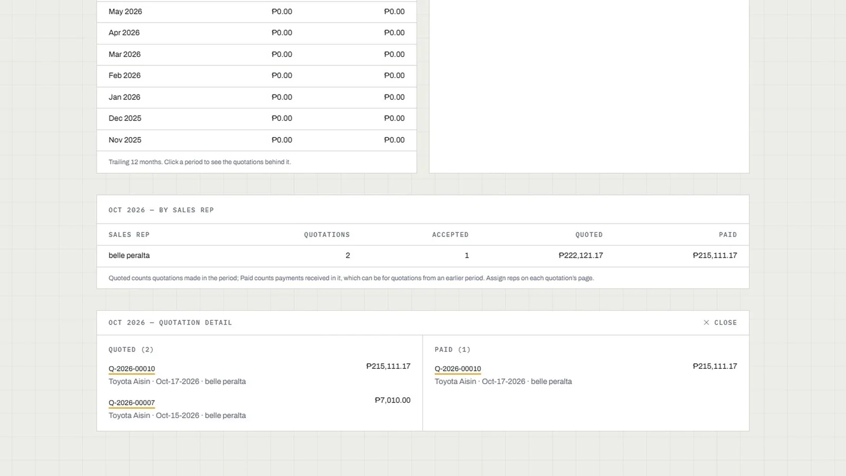Image resolution: width=846 pixels, height=476 pixels.
Task: Click the 'QUOTED (2)' heading
Action: (131, 349)
